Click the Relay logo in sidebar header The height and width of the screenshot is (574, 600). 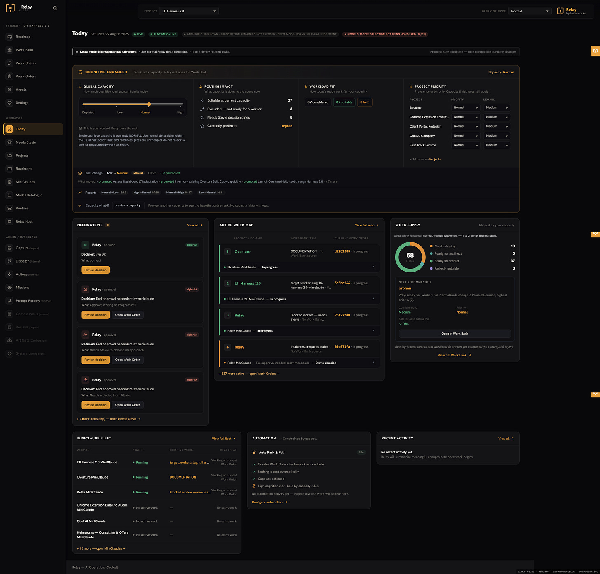(10, 8)
